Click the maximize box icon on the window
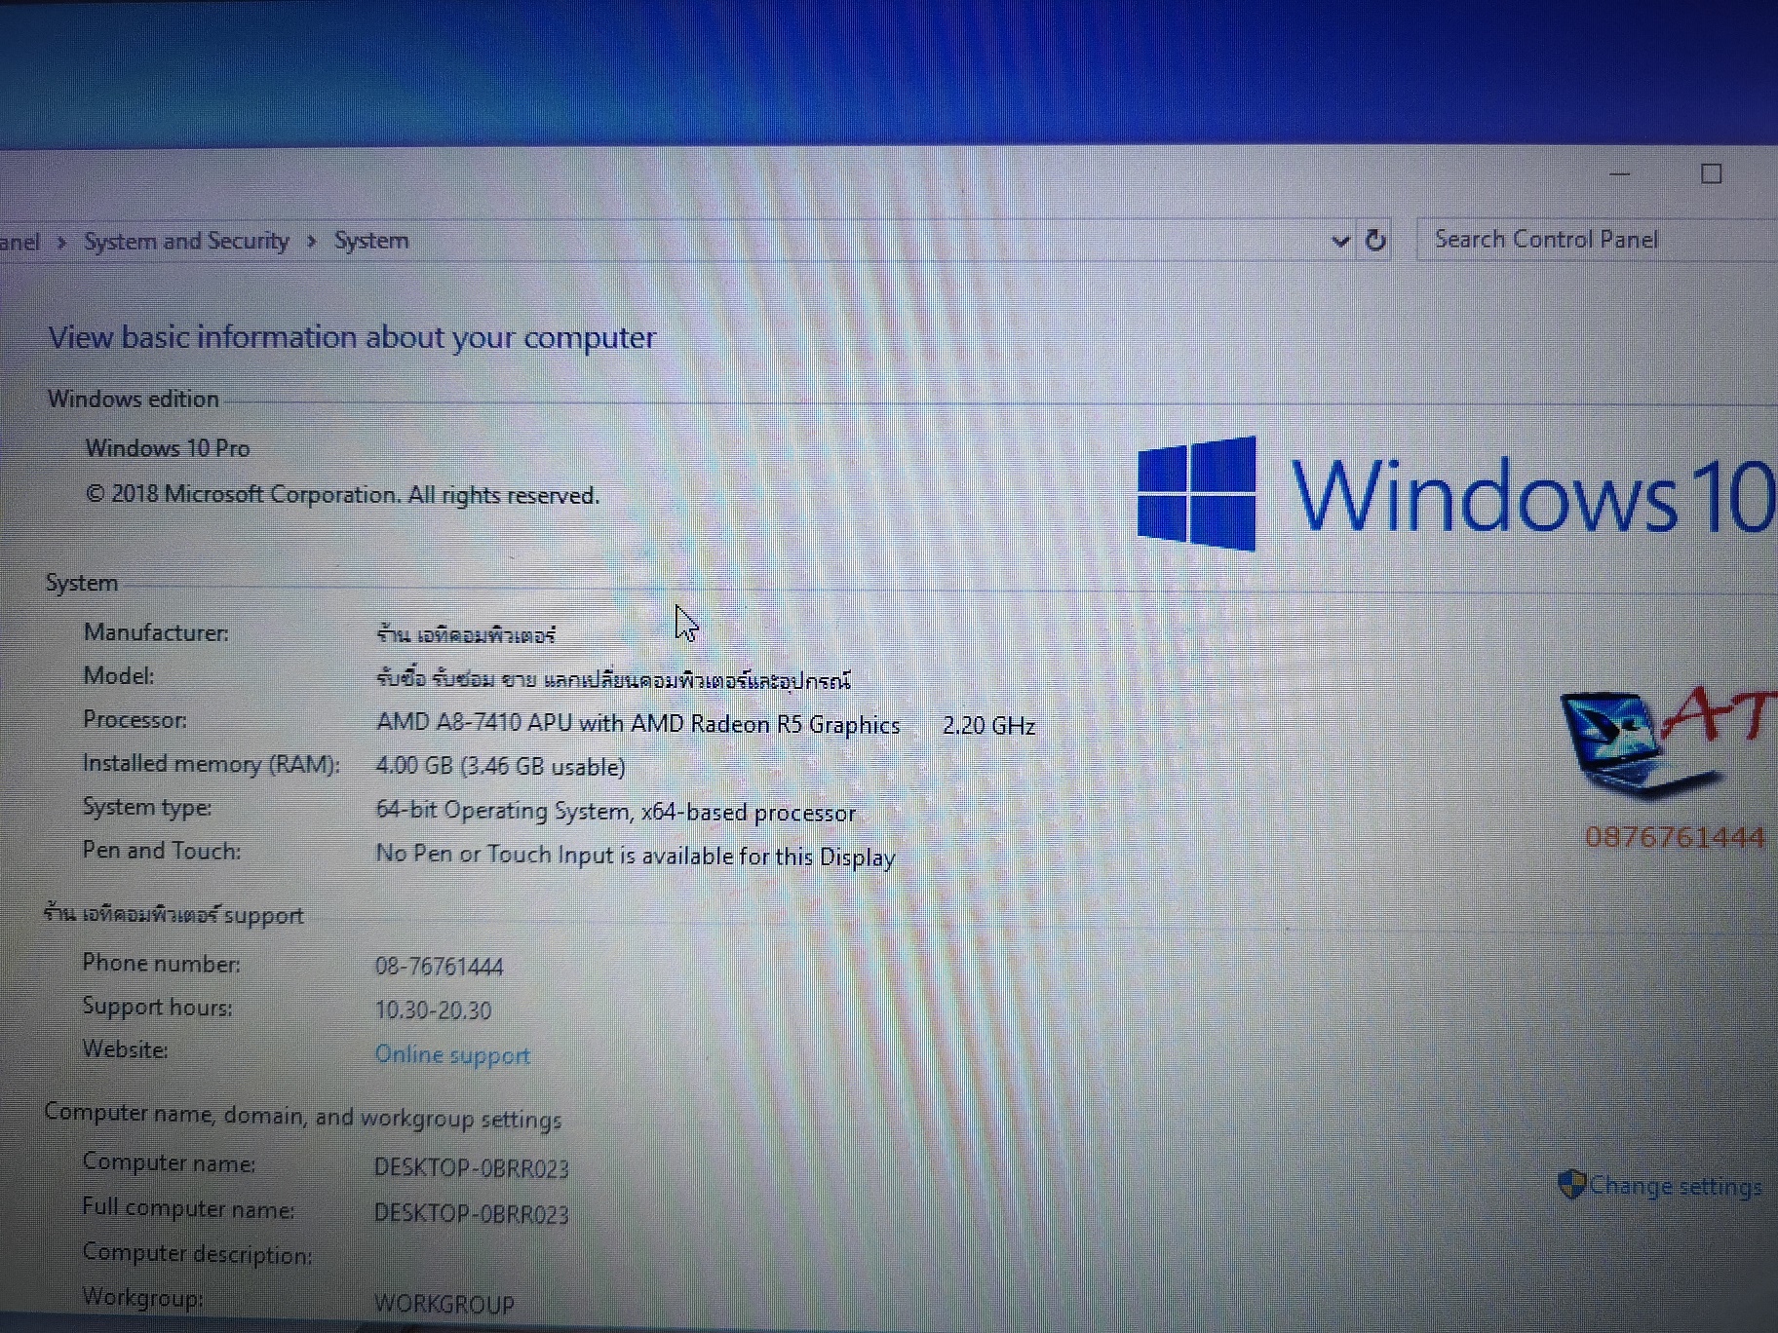The image size is (1778, 1333). [x=1712, y=174]
